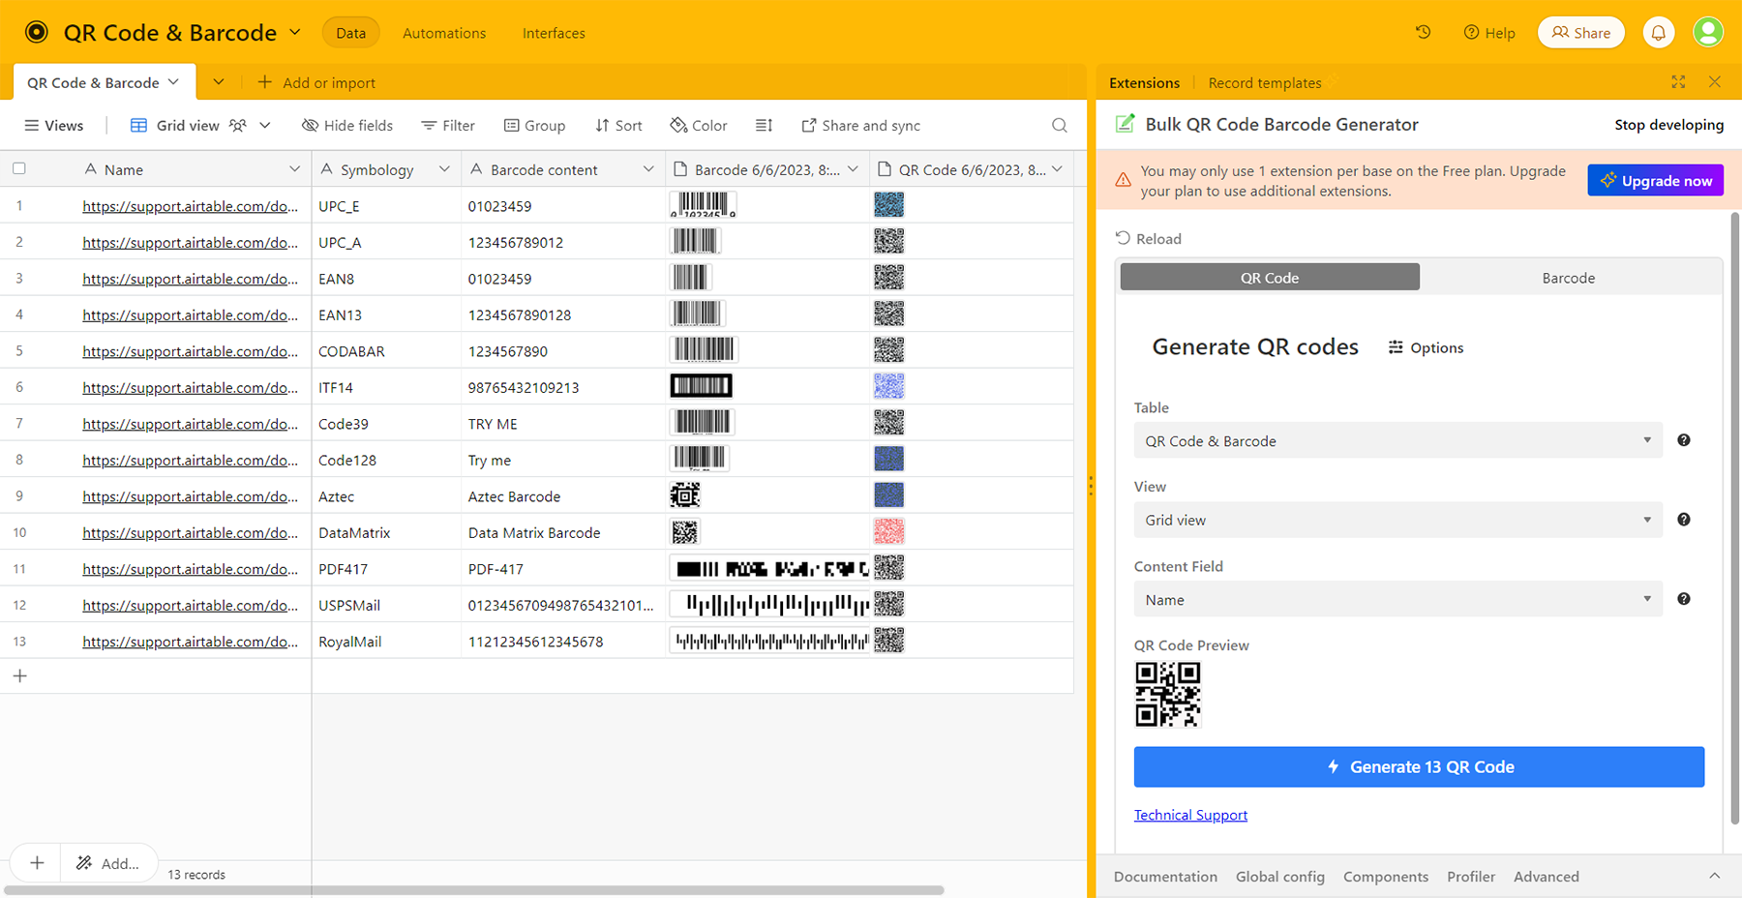Click bottom-left plus add button
Viewport: 1742px width, 898px height.
click(x=37, y=862)
